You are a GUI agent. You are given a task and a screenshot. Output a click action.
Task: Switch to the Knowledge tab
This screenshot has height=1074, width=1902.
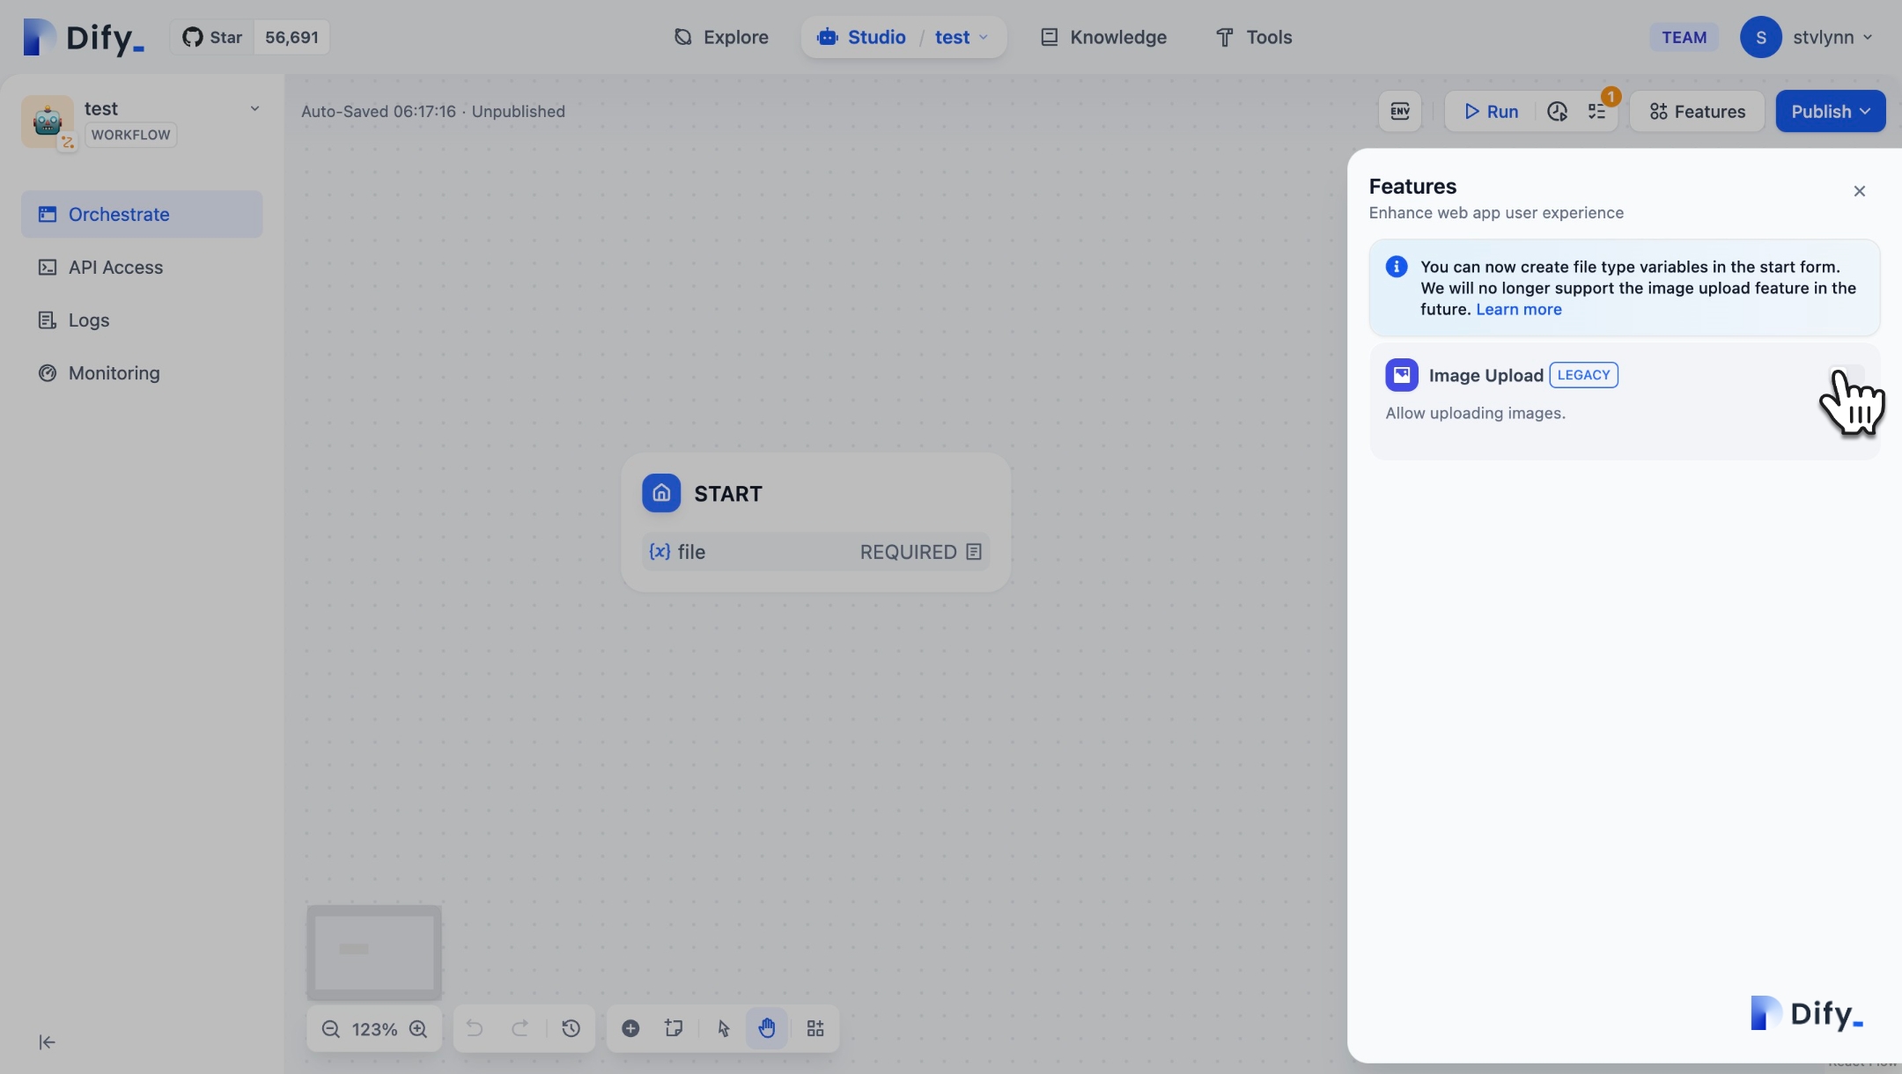(1104, 37)
